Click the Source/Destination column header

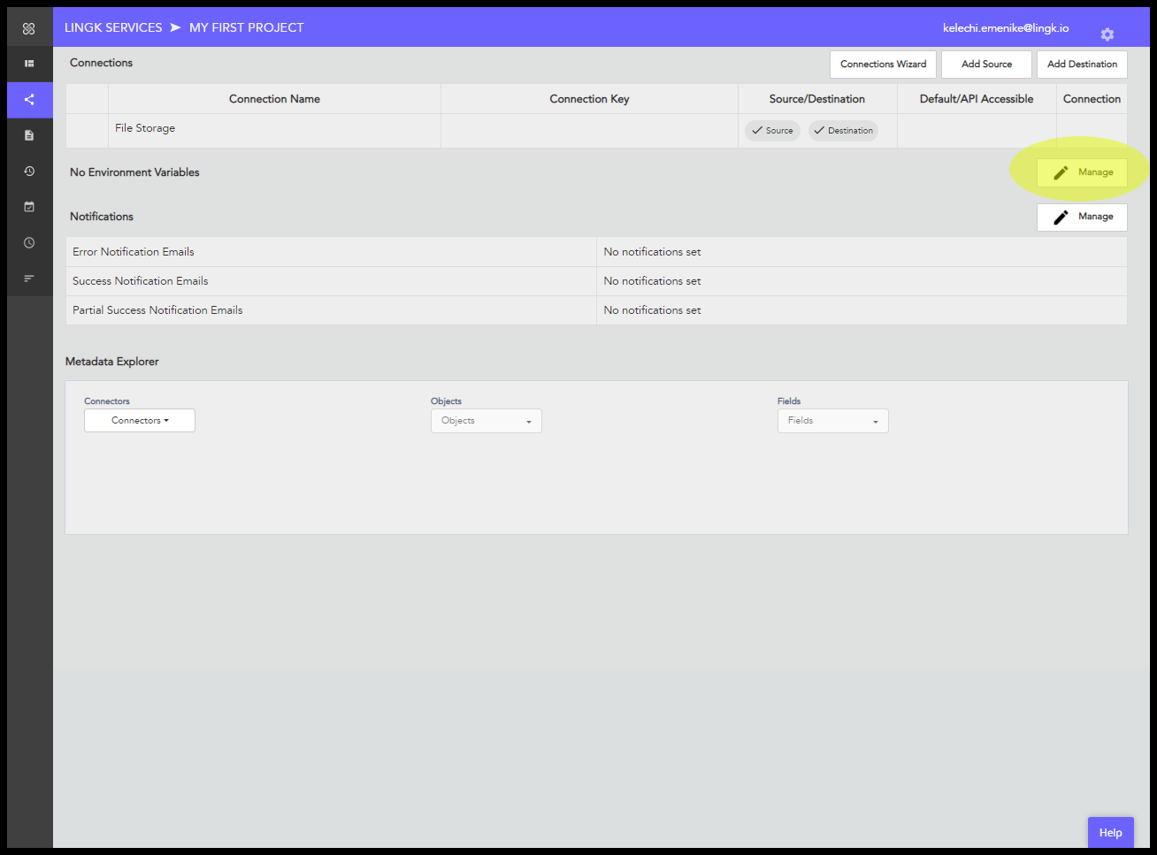(817, 99)
